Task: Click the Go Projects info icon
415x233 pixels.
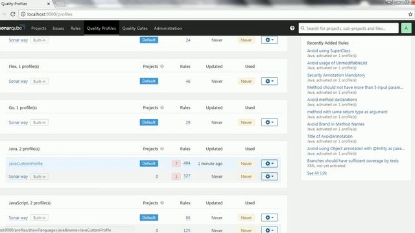Action: point(162,107)
